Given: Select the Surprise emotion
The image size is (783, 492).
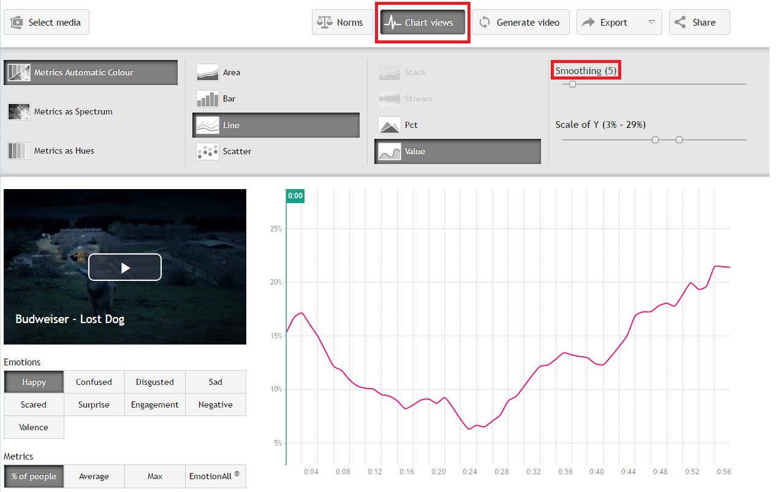Looking at the screenshot, I should [94, 404].
